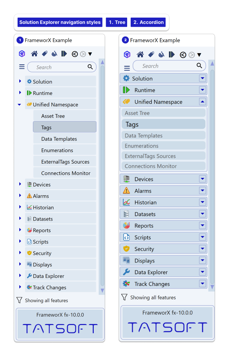Click the scroll-down arrow on the tree panel scrollbar
This screenshot has width=229, height=356.
point(103,291)
